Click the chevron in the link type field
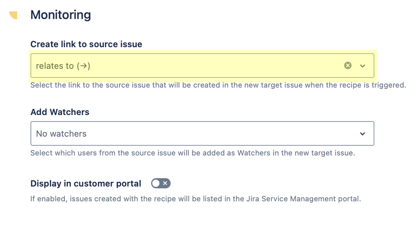This screenshot has width=416, height=239. (x=363, y=66)
